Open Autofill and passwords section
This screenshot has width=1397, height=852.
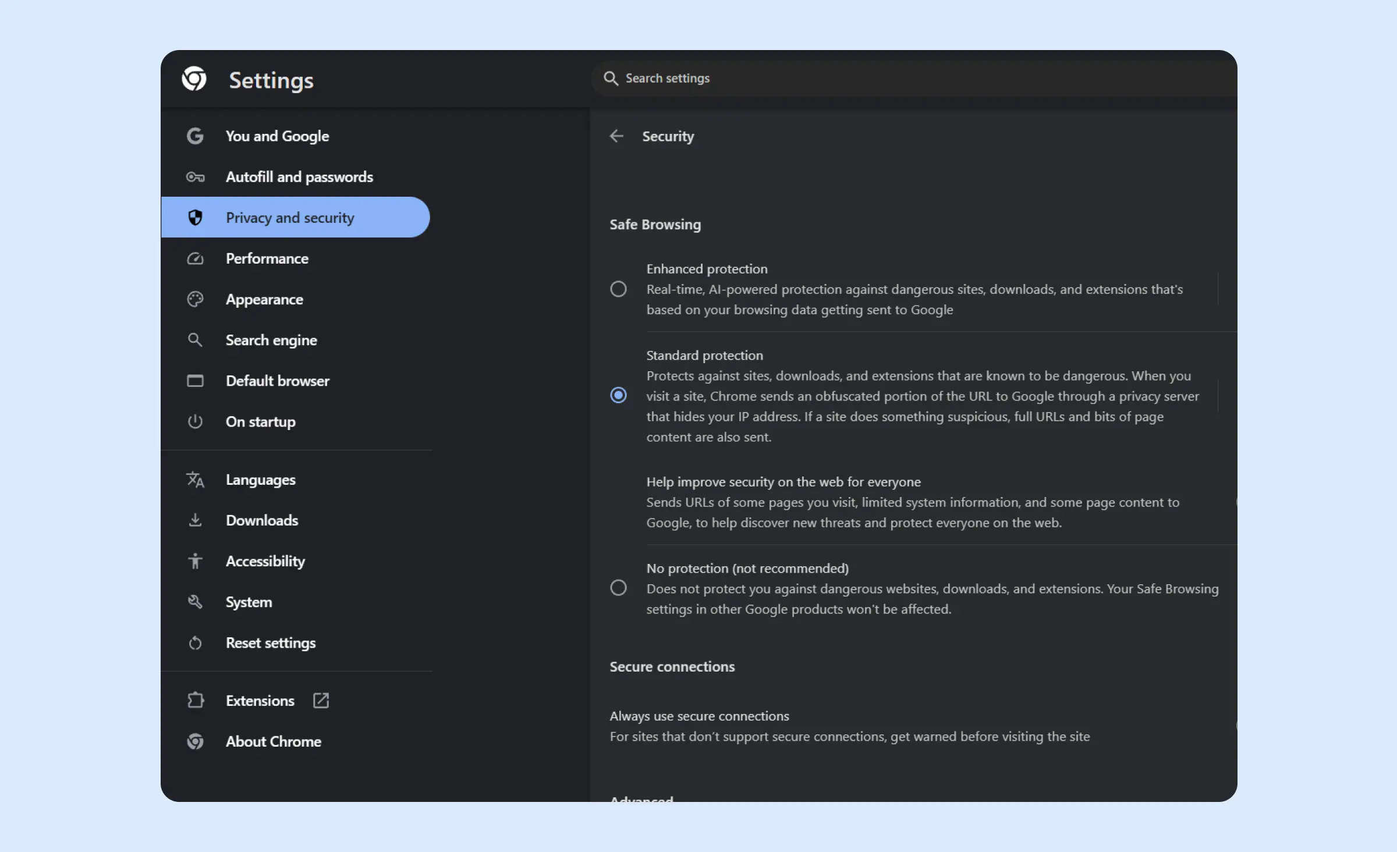pos(296,177)
